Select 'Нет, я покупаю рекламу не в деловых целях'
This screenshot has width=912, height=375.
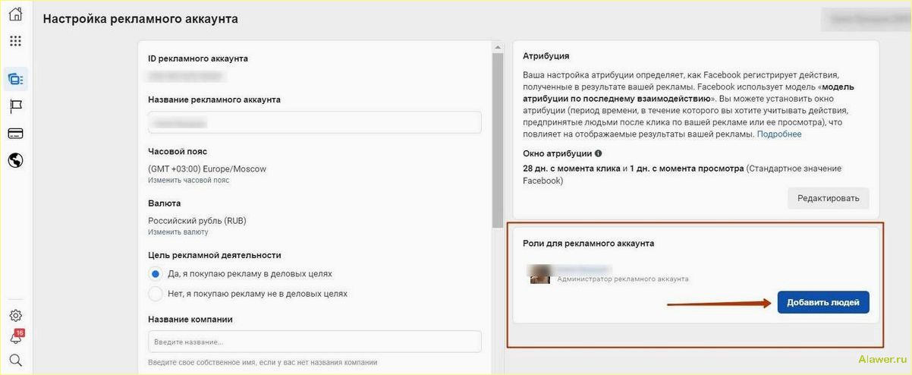coord(156,293)
